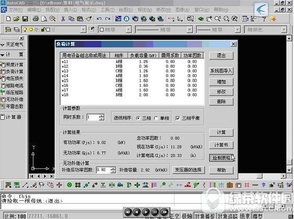Click the Move cross-arrows icon in bottom toolbar
The image size is (294, 219).
pos(59,185)
